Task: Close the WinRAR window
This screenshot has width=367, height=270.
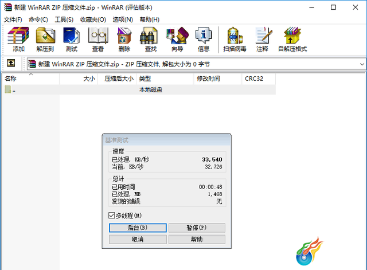Action: click(356, 7)
